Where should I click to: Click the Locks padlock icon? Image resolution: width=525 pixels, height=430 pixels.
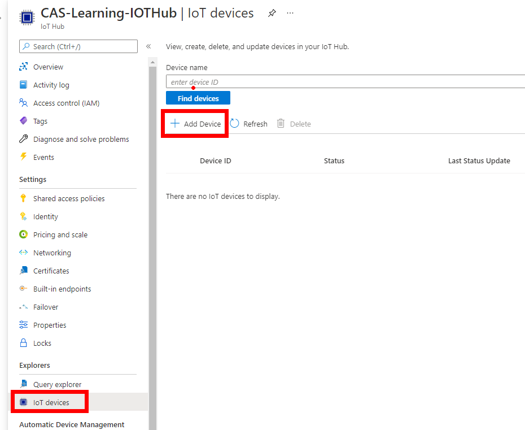click(24, 343)
